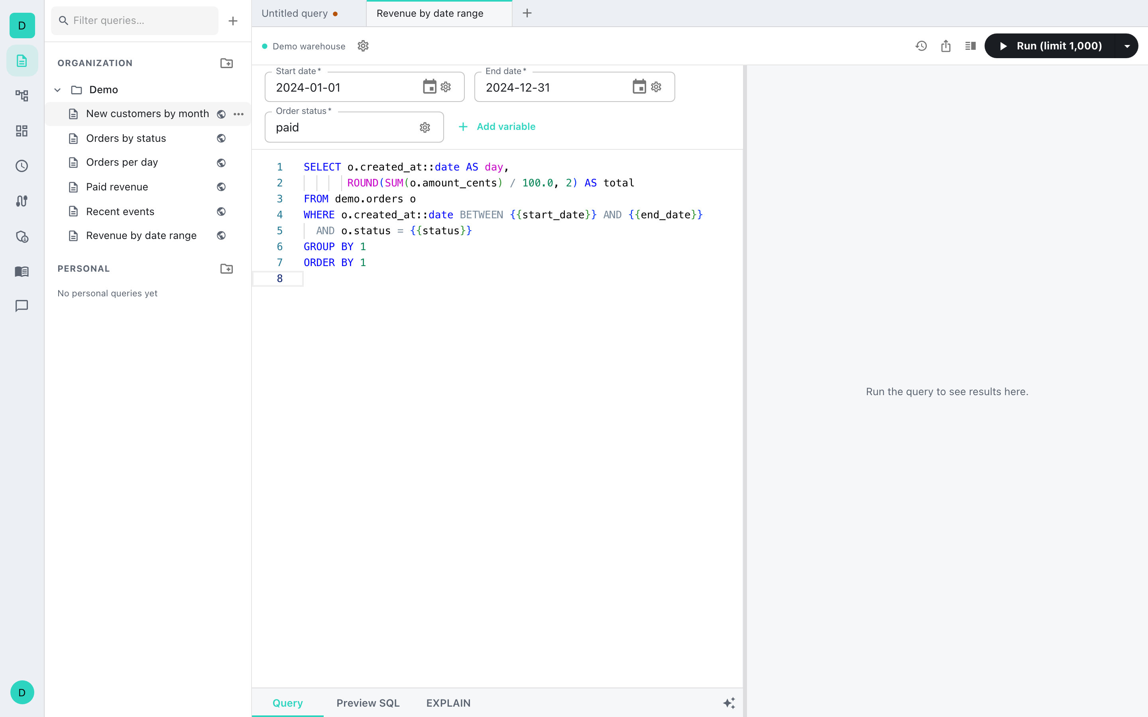The width and height of the screenshot is (1148, 717).
Task: Open the schedules clock sidebar icon
Action: (x=22, y=166)
